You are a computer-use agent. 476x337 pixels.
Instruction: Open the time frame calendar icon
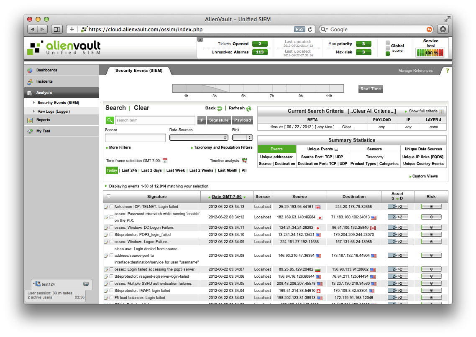[165, 161]
